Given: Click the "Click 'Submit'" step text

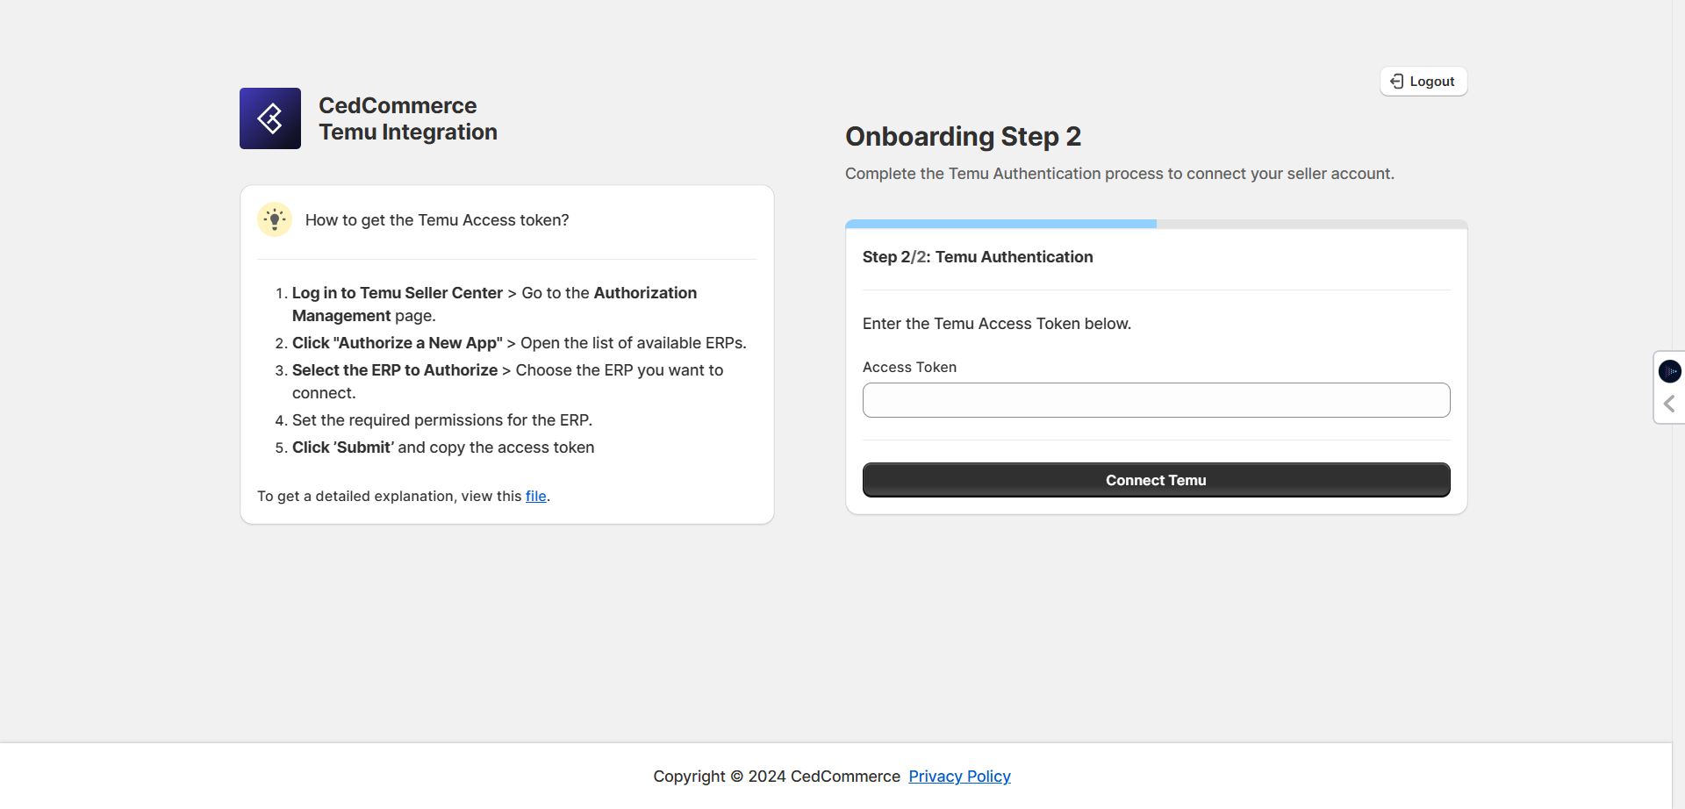Looking at the screenshot, I should (443, 447).
